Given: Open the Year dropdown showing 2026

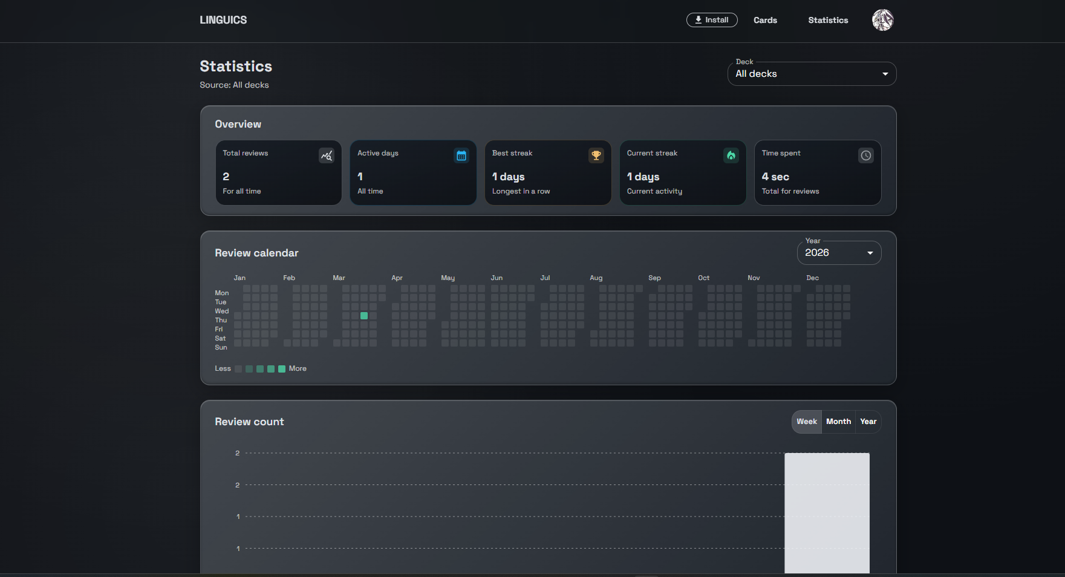Looking at the screenshot, I should [839, 253].
